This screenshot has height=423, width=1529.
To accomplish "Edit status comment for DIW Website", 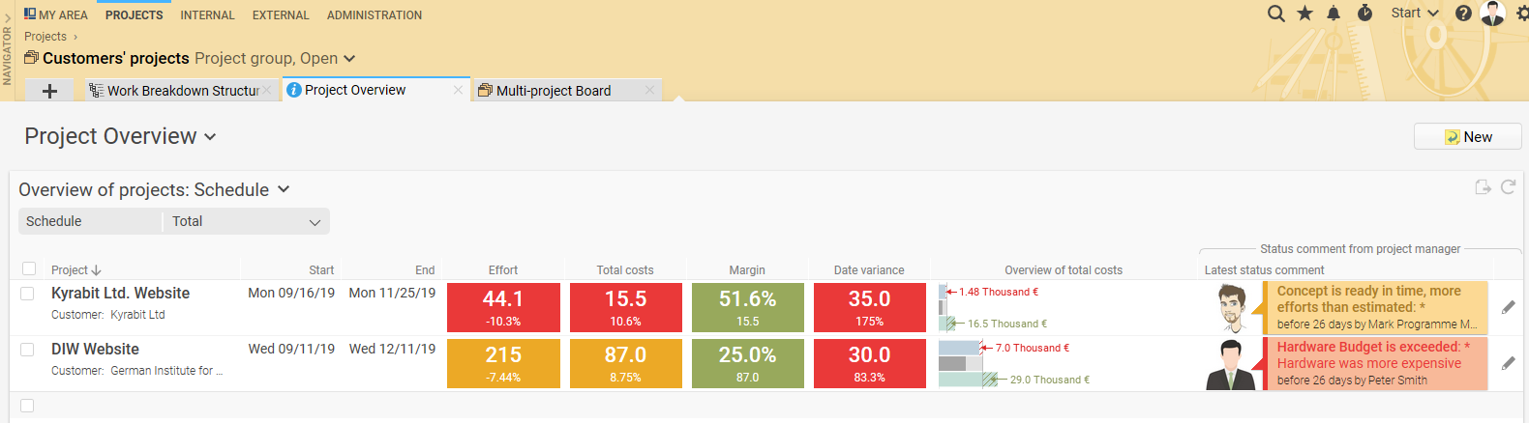I will point(1508,363).
